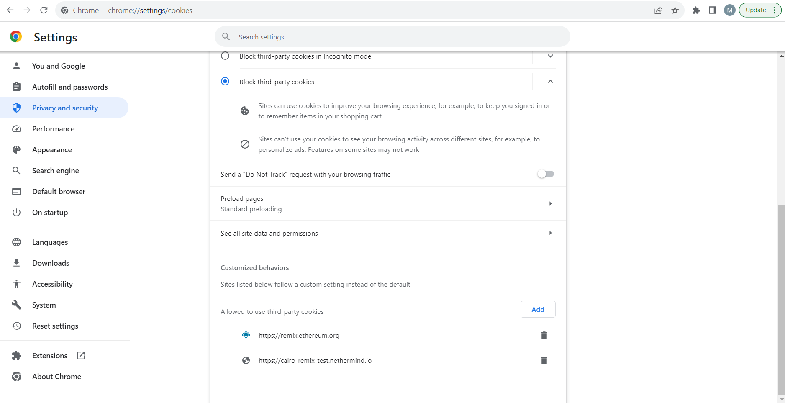The image size is (785, 403).
Task: Open the profile avatar M
Action: tap(730, 10)
